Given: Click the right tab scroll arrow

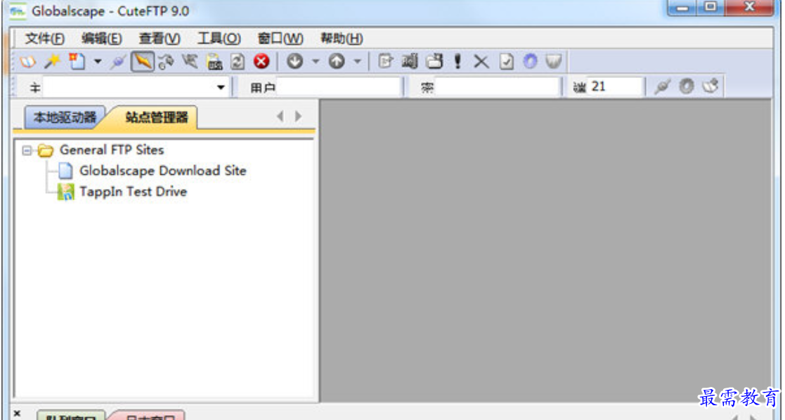Looking at the screenshot, I should (299, 117).
